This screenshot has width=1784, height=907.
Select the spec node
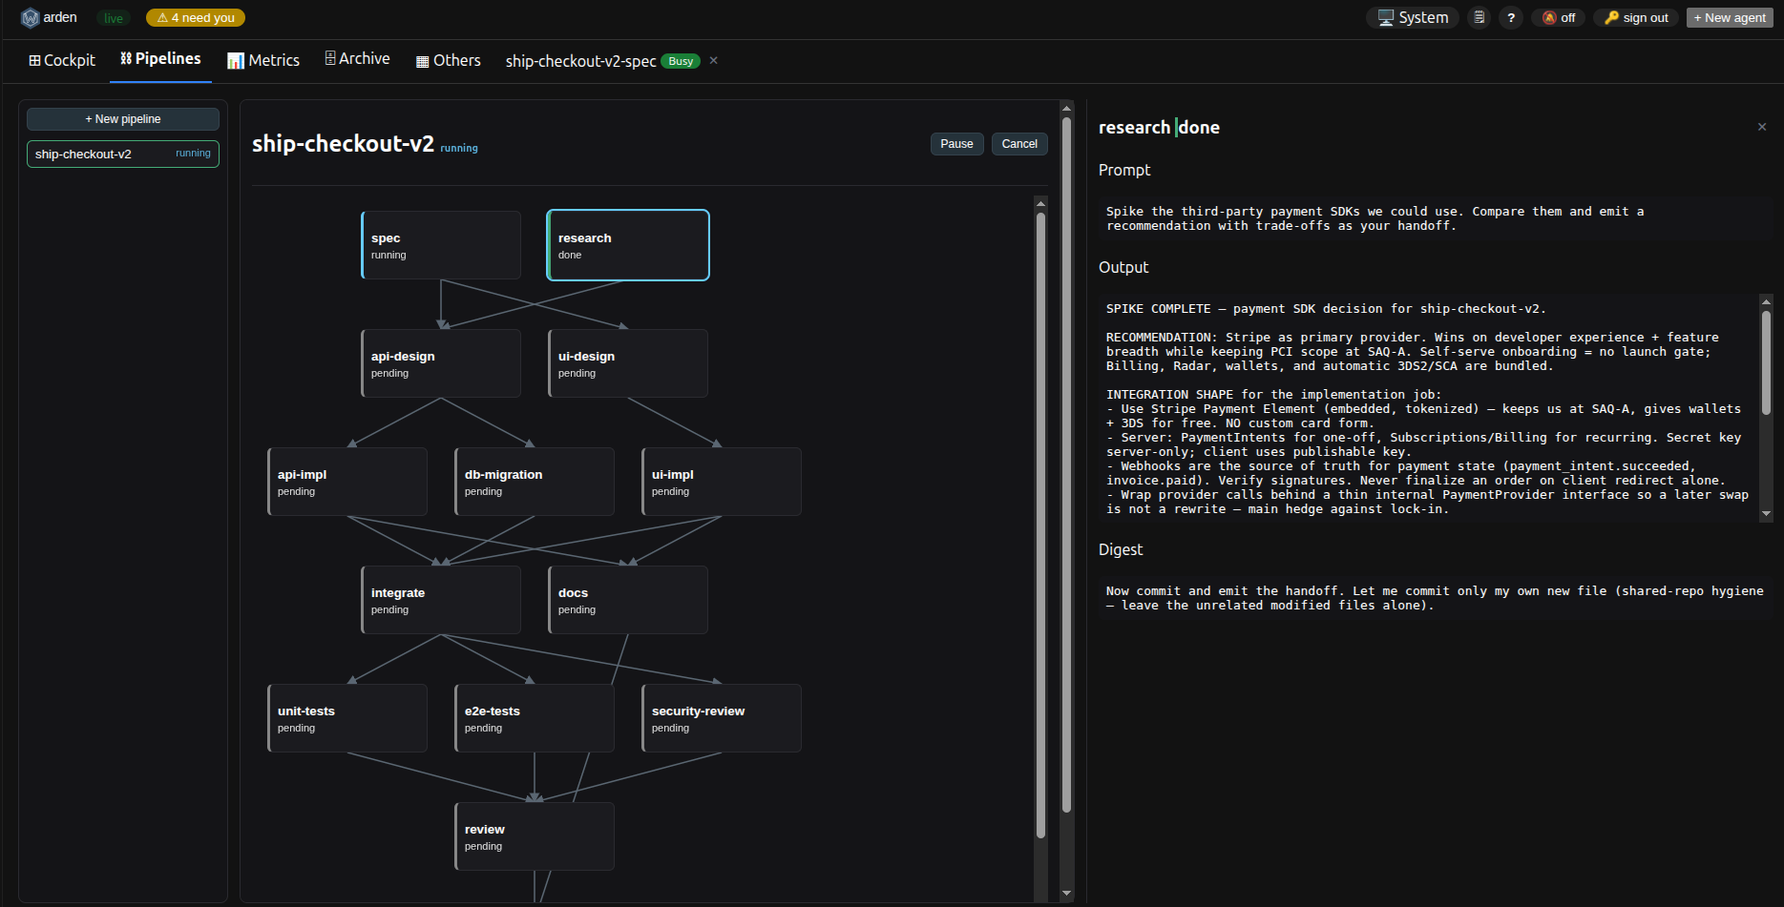point(441,245)
